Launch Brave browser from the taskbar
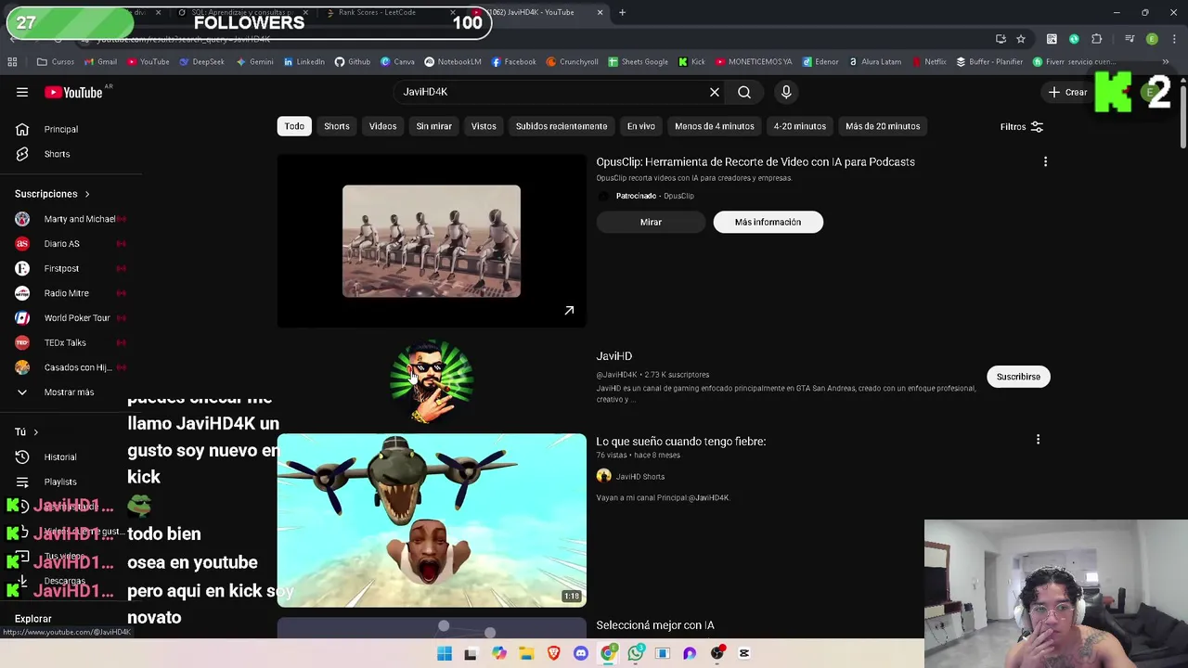The image size is (1188, 668). tap(554, 653)
